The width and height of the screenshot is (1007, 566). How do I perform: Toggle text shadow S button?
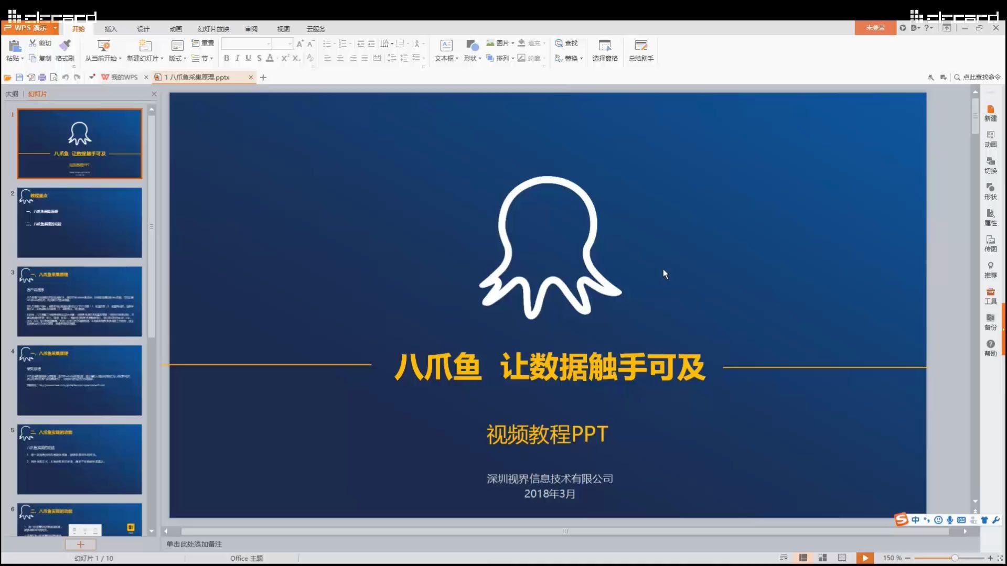point(259,58)
